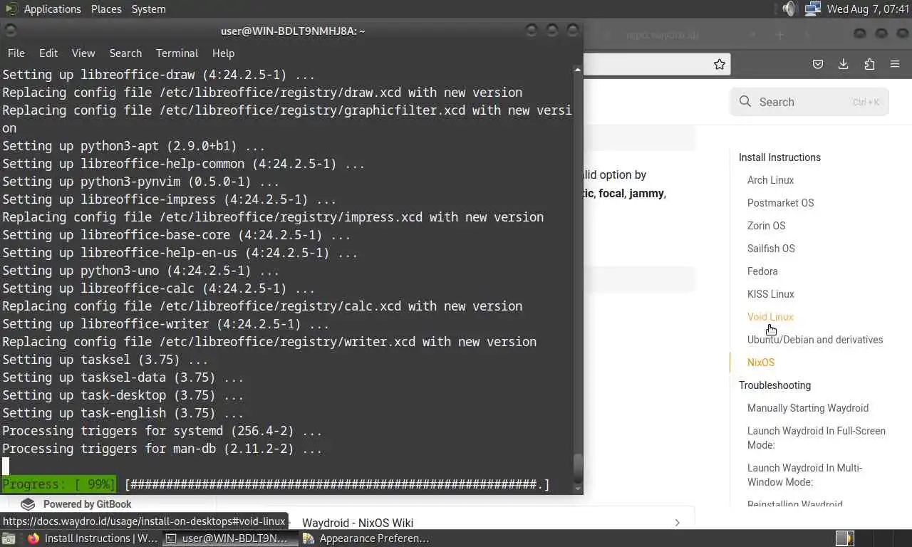Go to KISS Linux section link
Image resolution: width=912 pixels, height=547 pixels.
pos(770,294)
